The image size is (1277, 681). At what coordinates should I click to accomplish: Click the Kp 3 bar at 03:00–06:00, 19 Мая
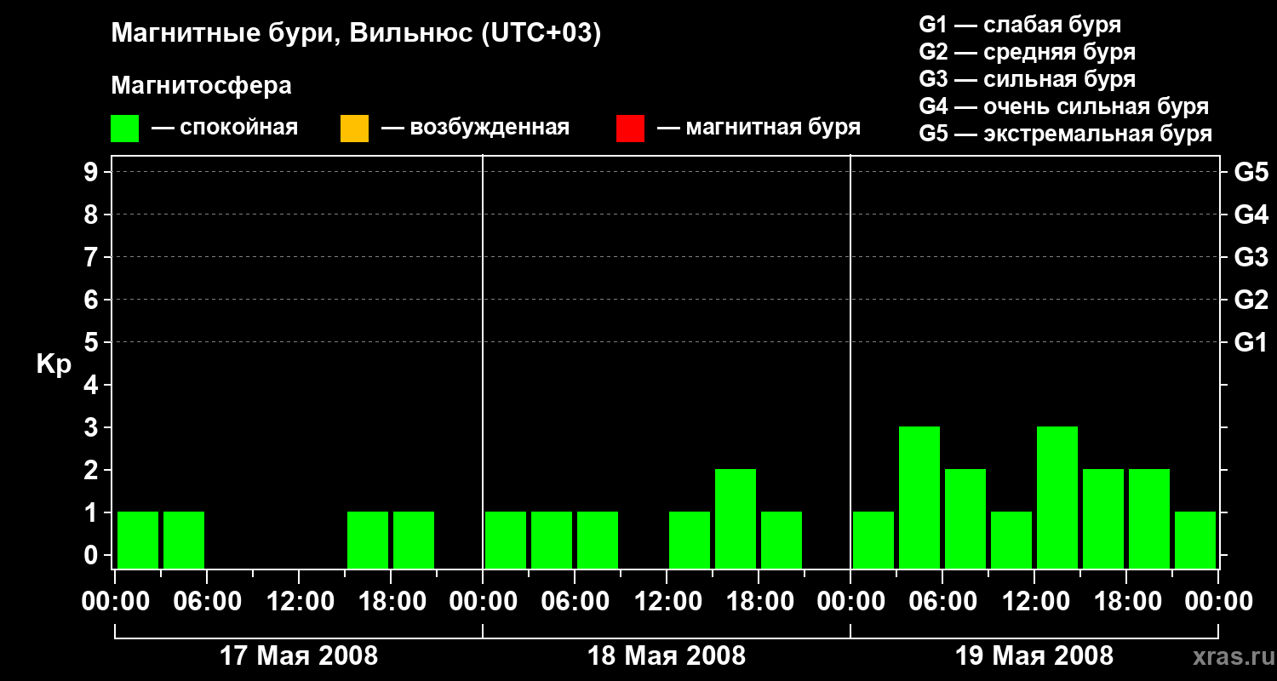point(919,497)
